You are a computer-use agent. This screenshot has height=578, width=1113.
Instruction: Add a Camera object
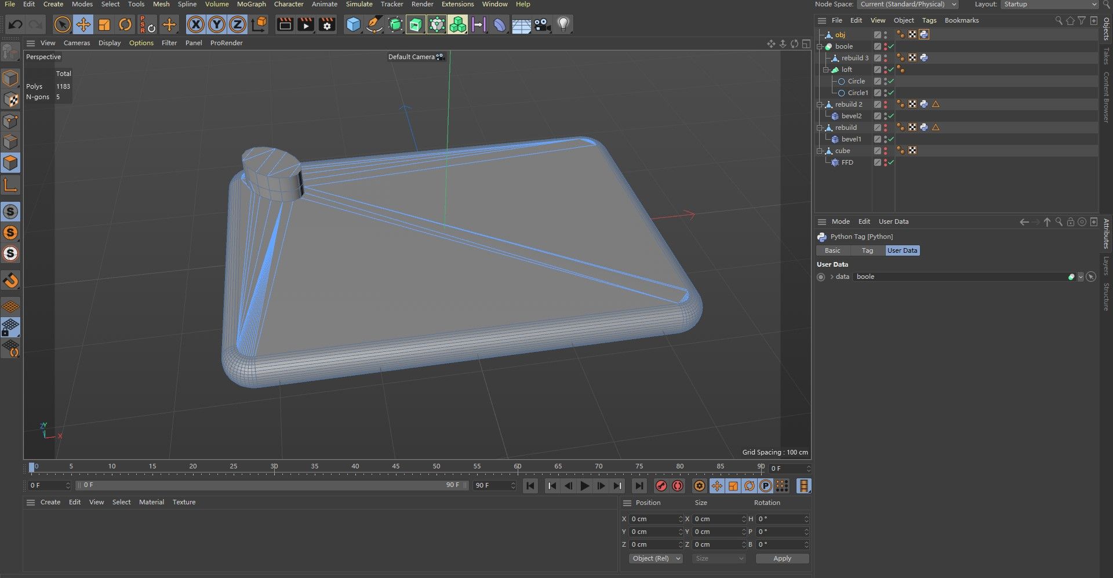coord(542,24)
